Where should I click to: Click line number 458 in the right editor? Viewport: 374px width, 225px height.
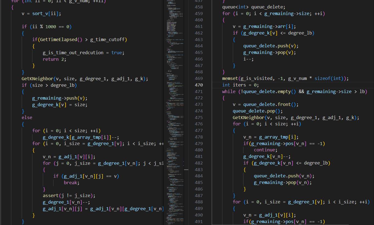coord(199,7)
